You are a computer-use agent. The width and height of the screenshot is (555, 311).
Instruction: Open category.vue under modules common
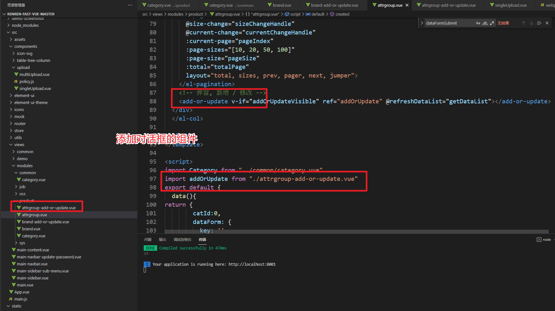tap(34, 180)
